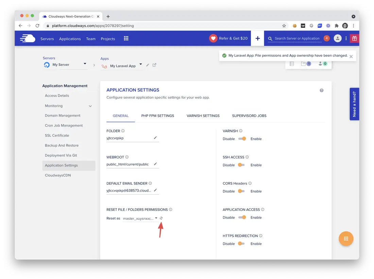Go to SSL Certificate in the sidebar
The width and height of the screenshot is (374, 279).
click(x=57, y=136)
